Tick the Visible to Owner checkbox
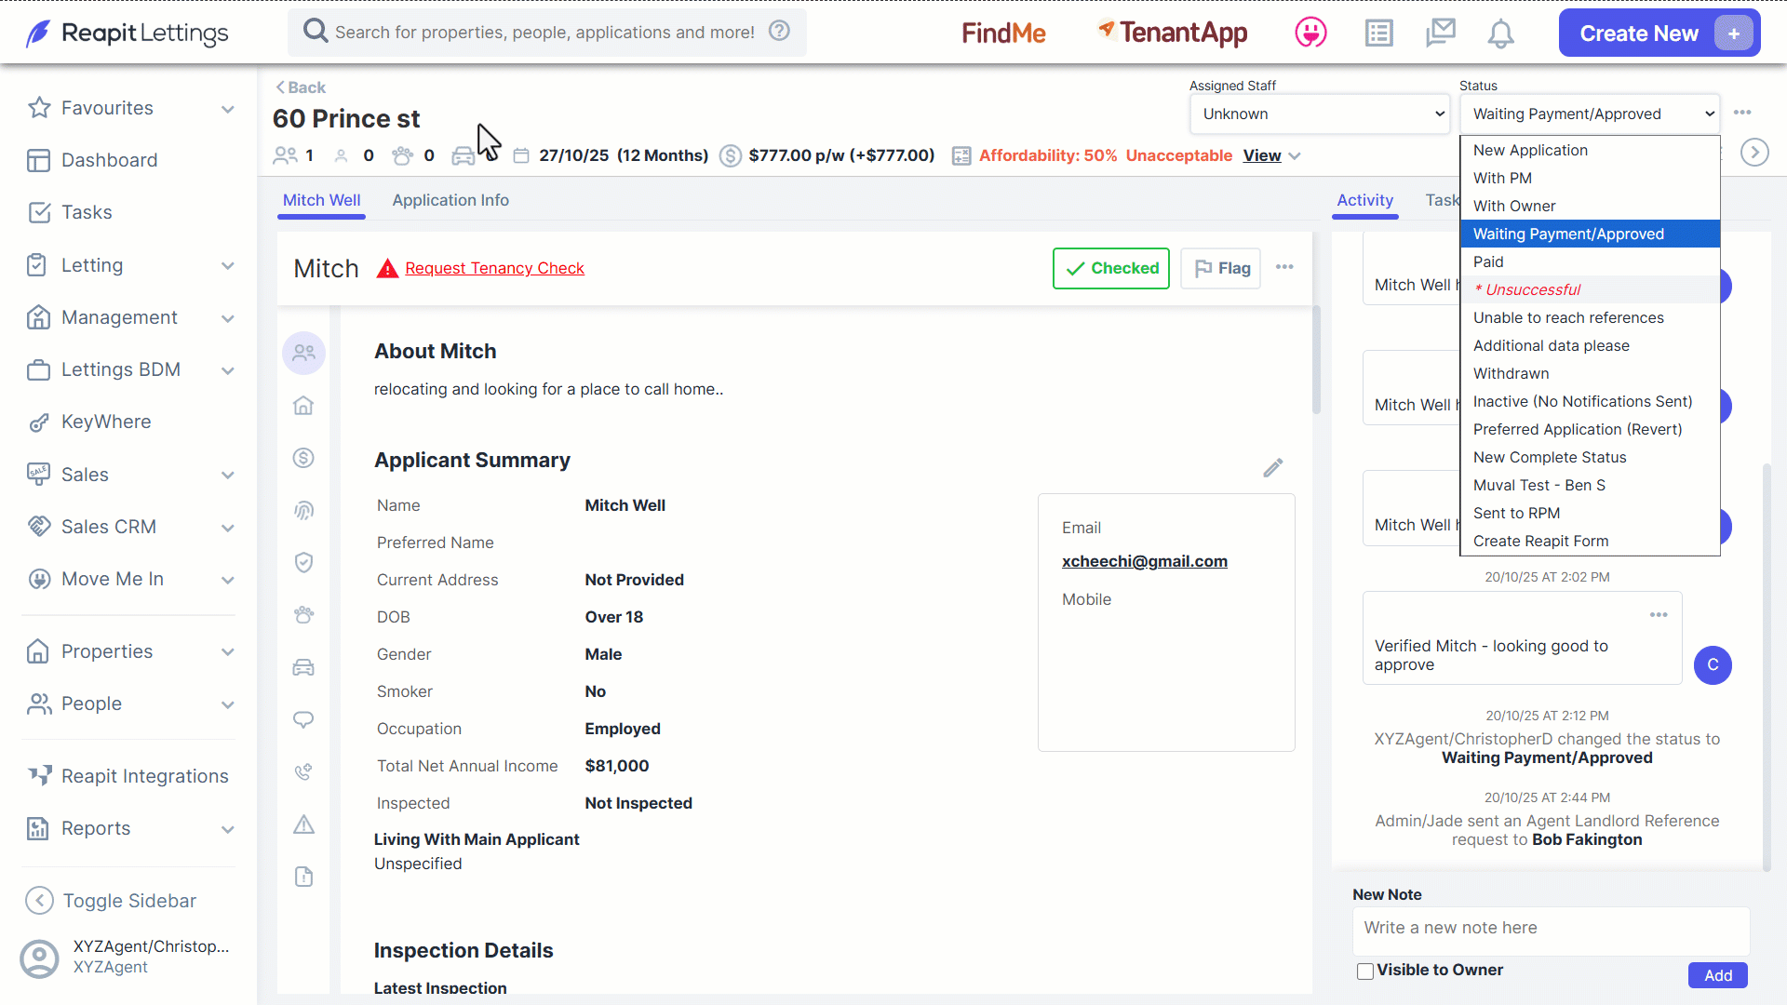Image resolution: width=1787 pixels, height=1005 pixels. [x=1365, y=971]
